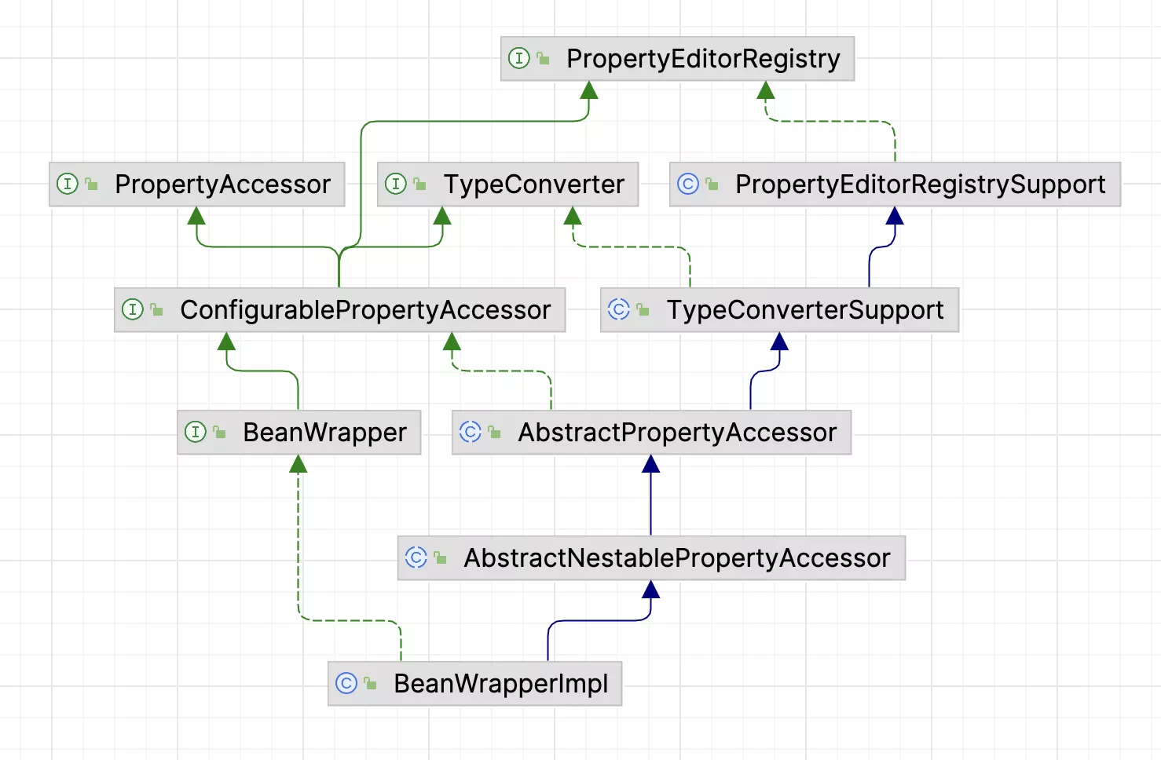Click the abstract class icon of AbstractPropertyAccessor
The image size is (1161, 760).
471,432
